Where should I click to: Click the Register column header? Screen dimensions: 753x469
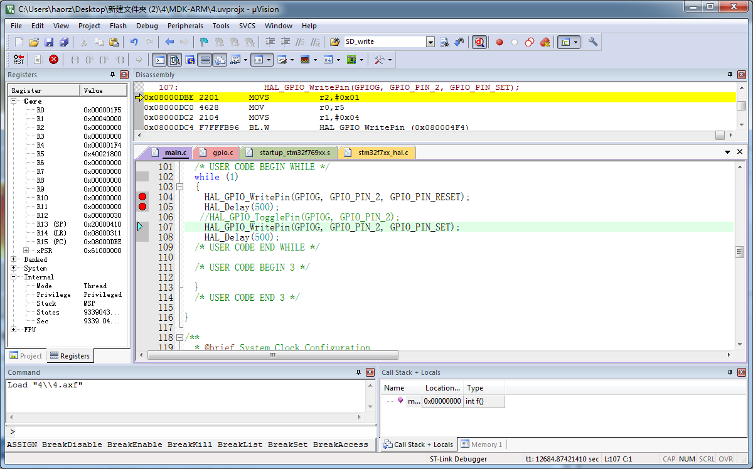43,90
